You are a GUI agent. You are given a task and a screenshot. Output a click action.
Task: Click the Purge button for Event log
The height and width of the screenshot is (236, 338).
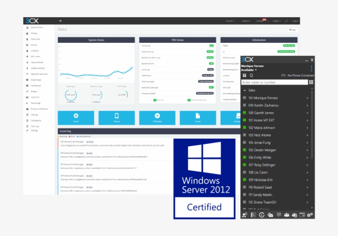tap(210, 69)
